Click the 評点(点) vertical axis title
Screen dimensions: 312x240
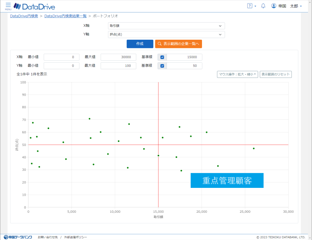17,145
